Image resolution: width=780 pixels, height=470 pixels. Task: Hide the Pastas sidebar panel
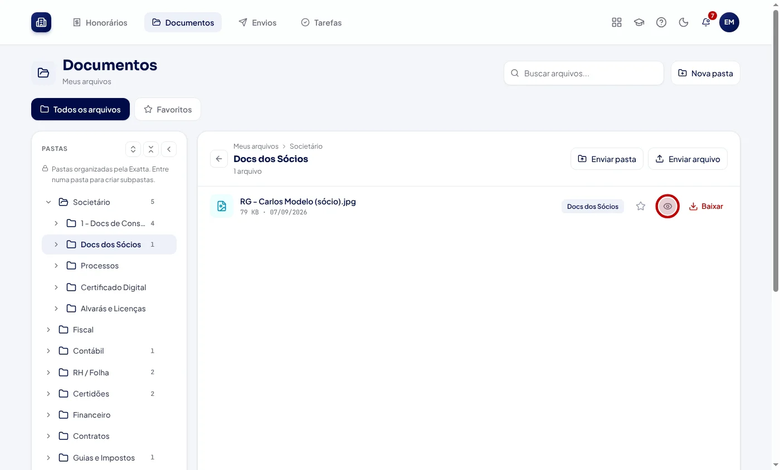click(169, 149)
